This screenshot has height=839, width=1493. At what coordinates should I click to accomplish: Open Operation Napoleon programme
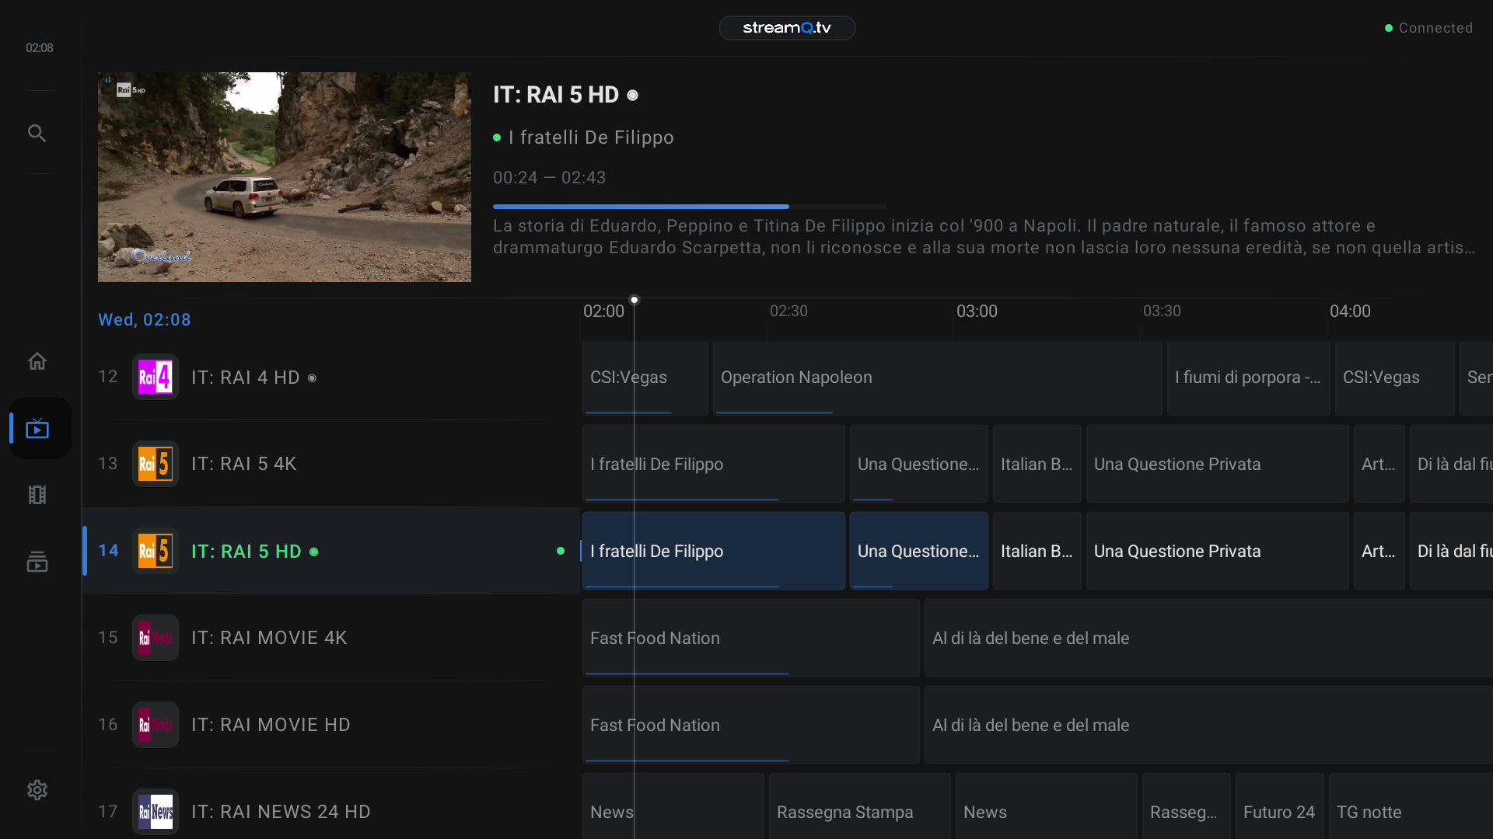(x=938, y=378)
